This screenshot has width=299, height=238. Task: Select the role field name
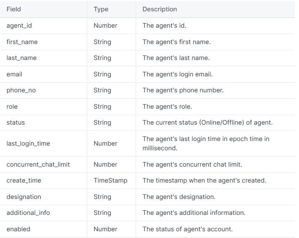(x=13, y=107)
